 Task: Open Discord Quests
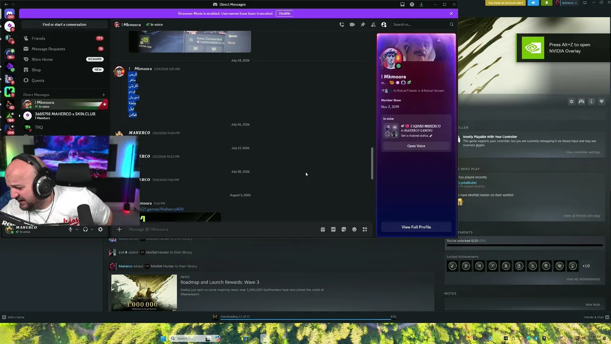click(63, 80)
